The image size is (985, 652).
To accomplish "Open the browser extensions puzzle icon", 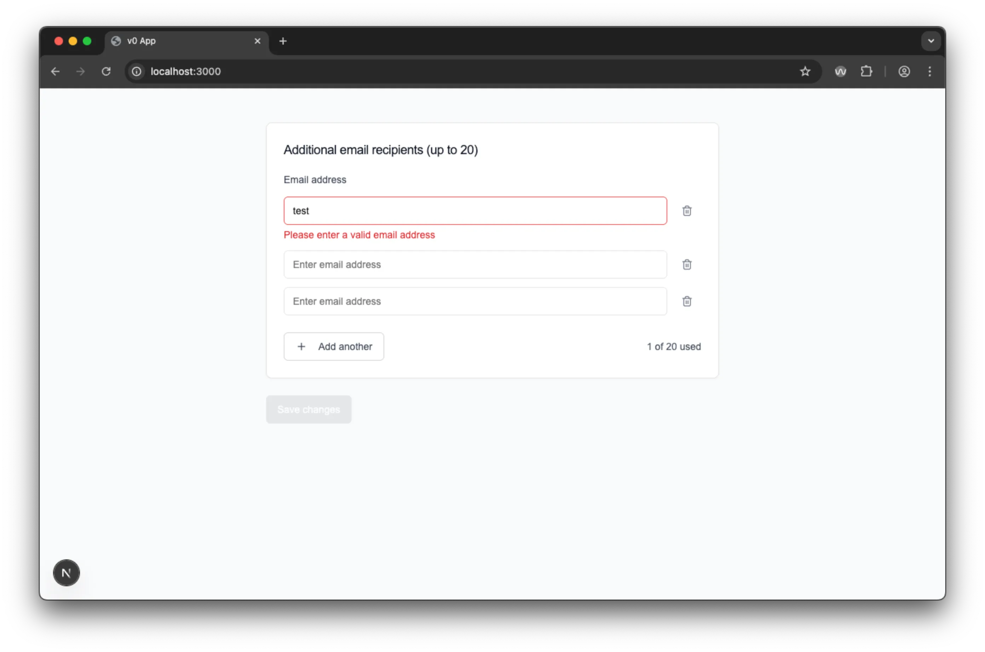I will click(x=866, y=71).
